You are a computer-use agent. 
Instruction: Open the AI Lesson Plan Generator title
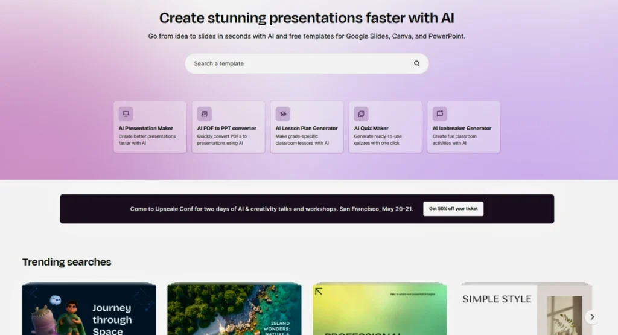tap(307, 129)
